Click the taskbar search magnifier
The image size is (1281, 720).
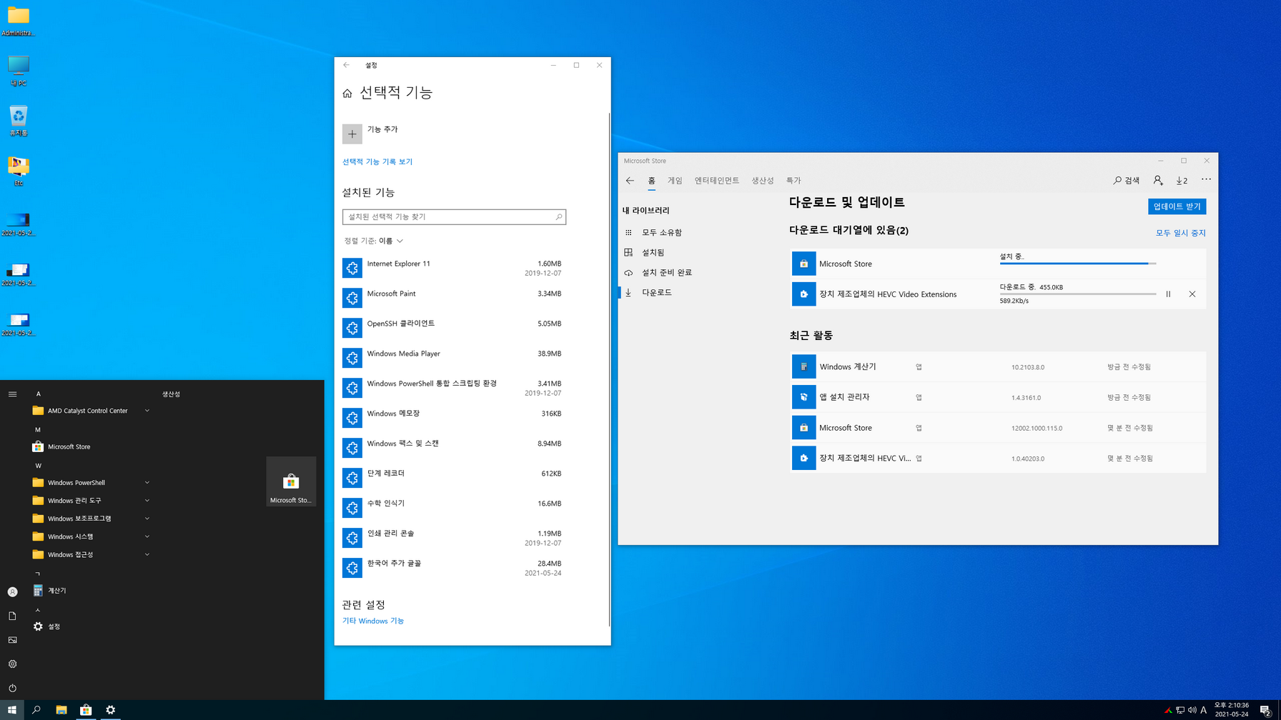click(36, 710)
